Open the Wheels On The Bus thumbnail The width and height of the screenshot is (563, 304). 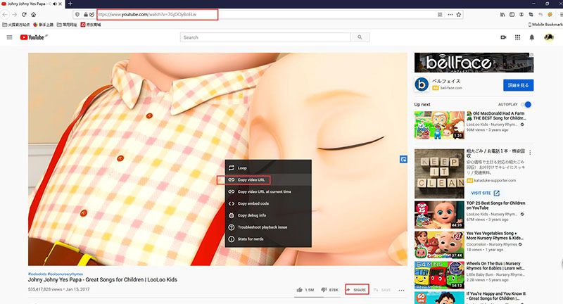tap(439, 275)
